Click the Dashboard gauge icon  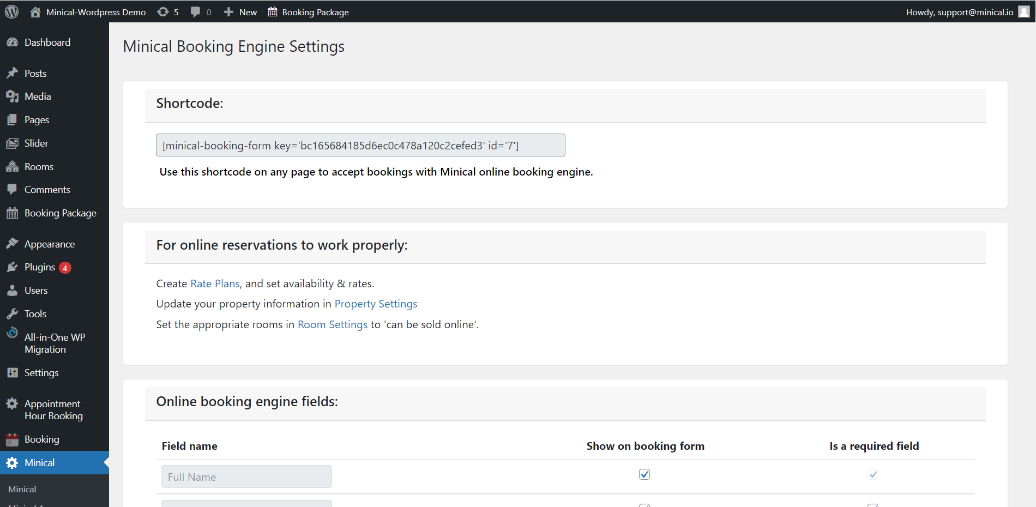pyautogui.click(x=12, y=43)
